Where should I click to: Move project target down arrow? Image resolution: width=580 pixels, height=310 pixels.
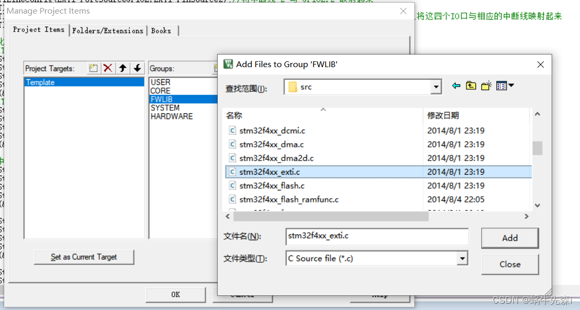coord(137,68)
